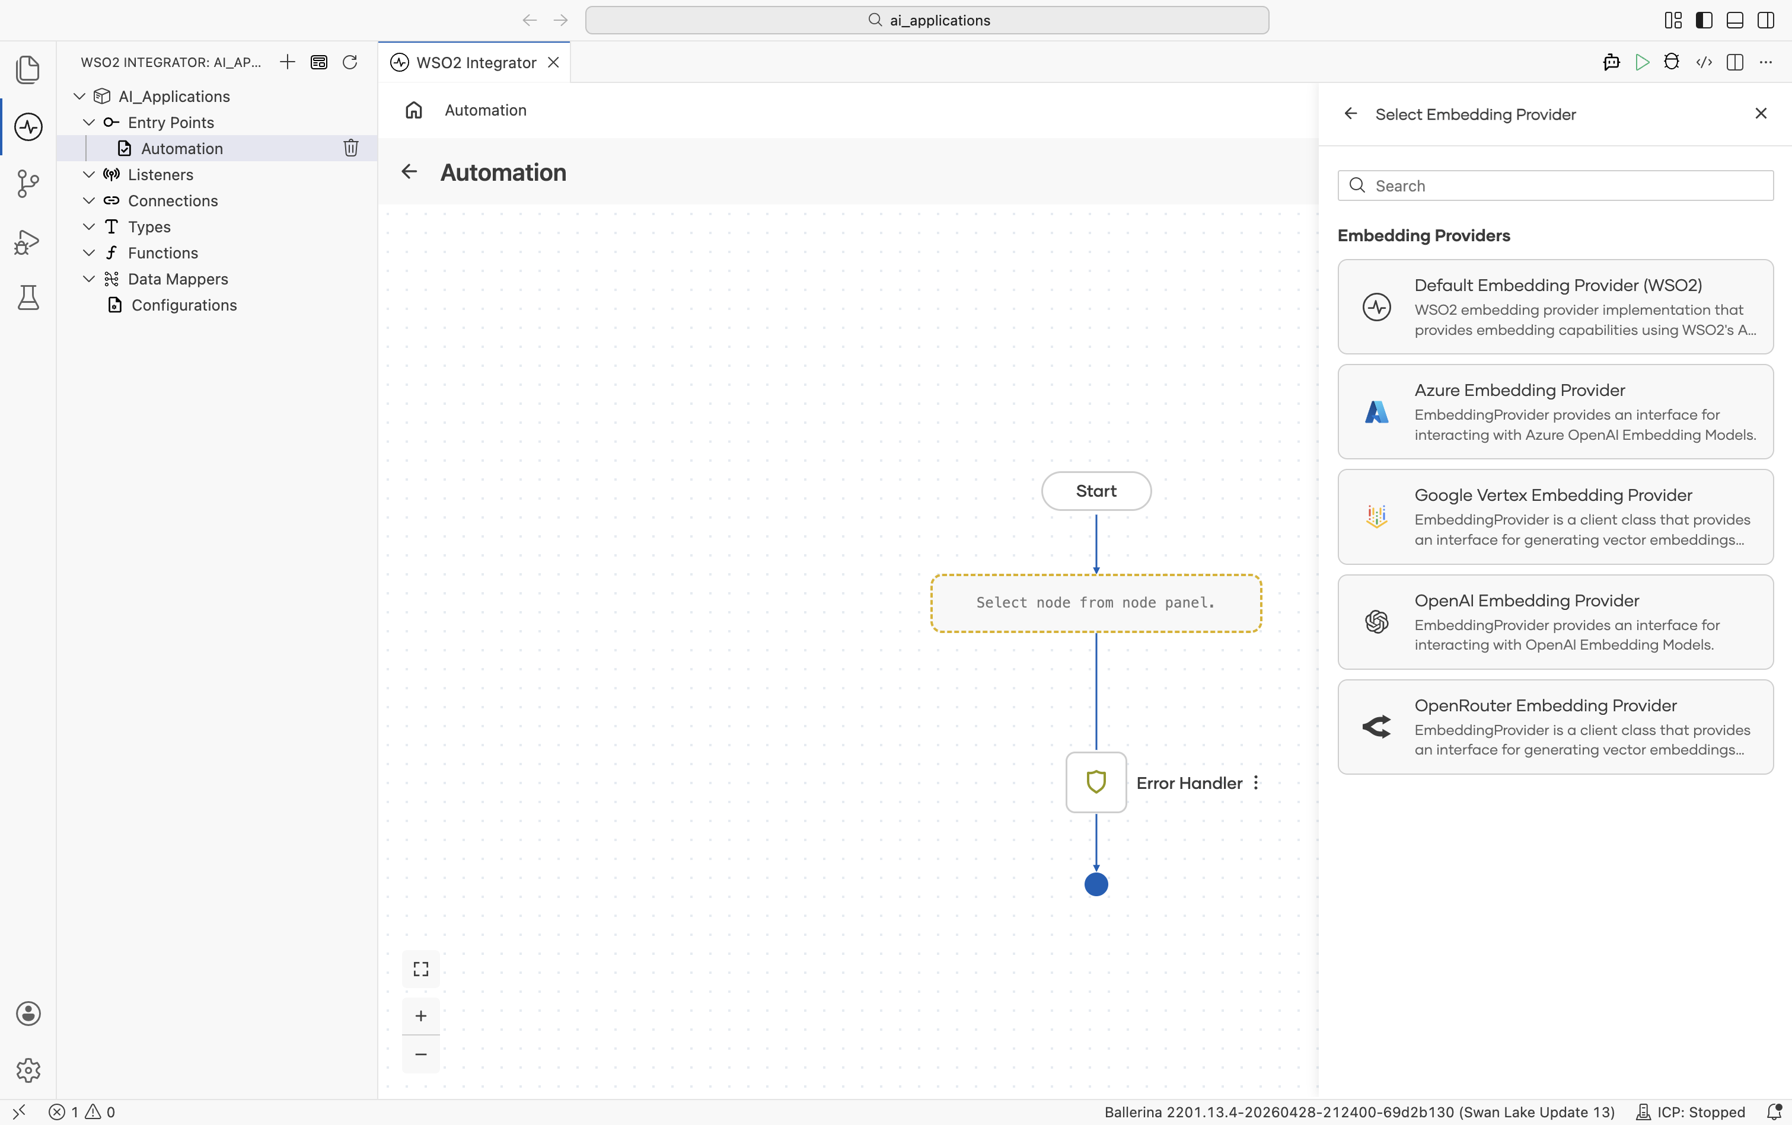The height and width of the screenshot is (1125, 1792).
Task: Customize layout icon in title bar
Action: tap(1673, 20)
